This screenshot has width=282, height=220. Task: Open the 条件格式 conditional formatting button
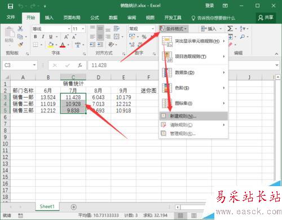pos(173,29)
